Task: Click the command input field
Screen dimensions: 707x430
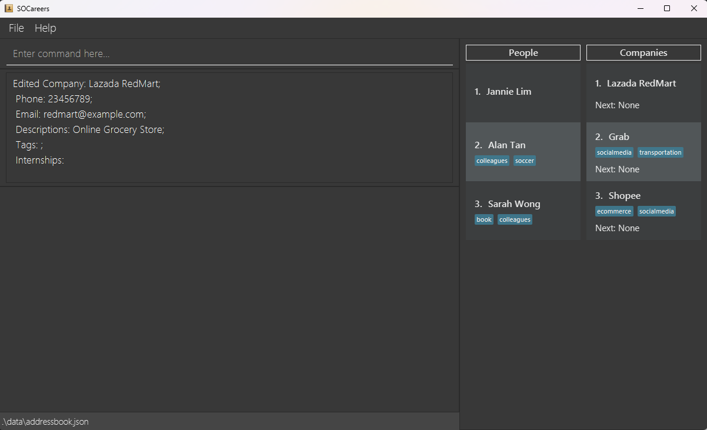Action: [x=229, y=54]
